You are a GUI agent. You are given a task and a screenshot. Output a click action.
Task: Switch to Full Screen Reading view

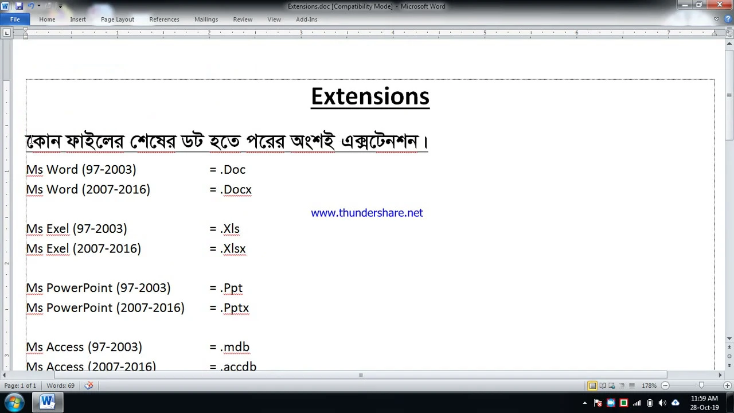602,385
